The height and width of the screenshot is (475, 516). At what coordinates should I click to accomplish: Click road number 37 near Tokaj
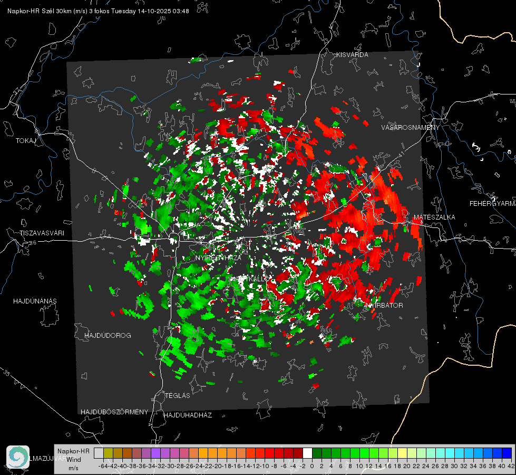(16, 90)
